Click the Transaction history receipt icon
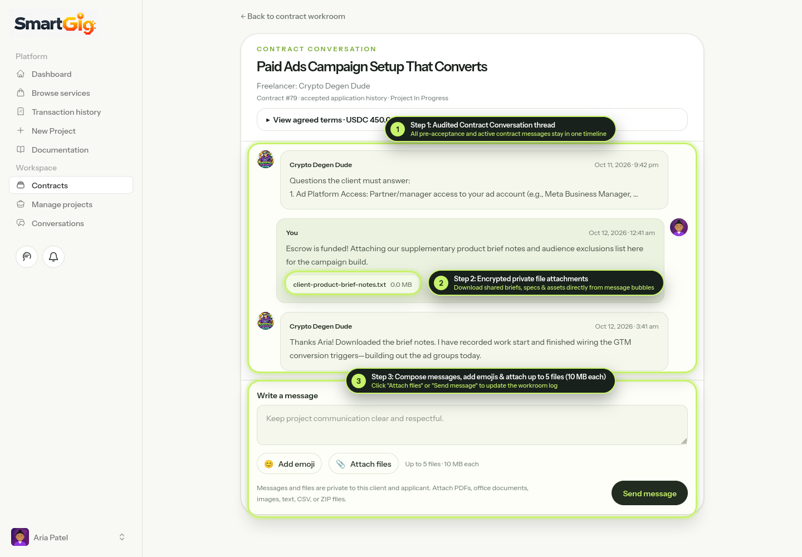The height and width of the screenshot is (557, 802). point(21,112)
